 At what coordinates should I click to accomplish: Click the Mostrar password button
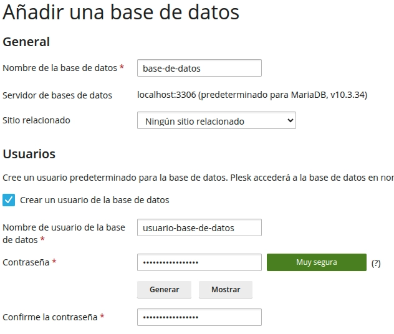226,290
